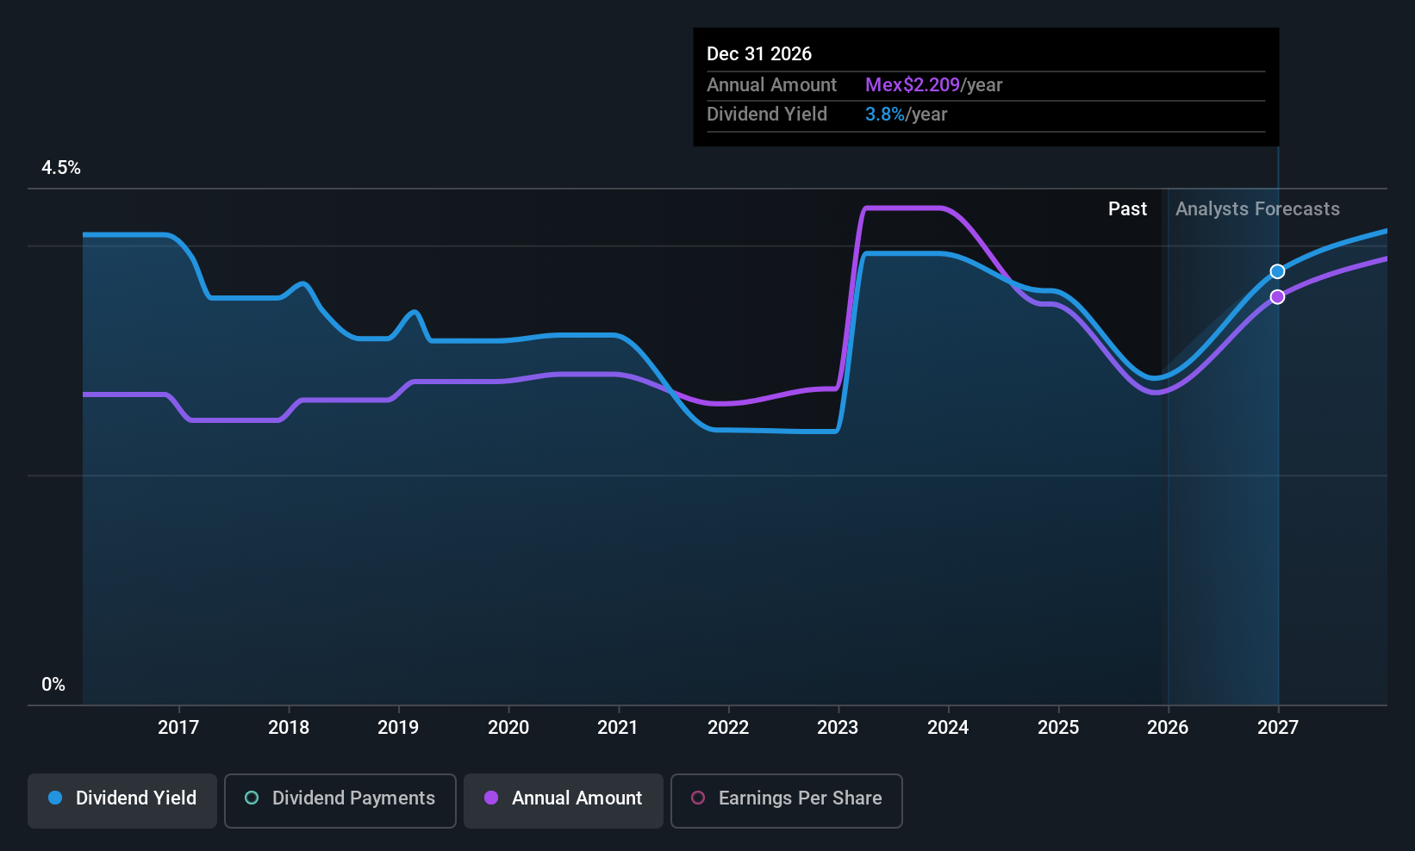Click the 4.5% y-axis label
The width and height of the screenshot is (1415, 851).
tap(61, 168)
